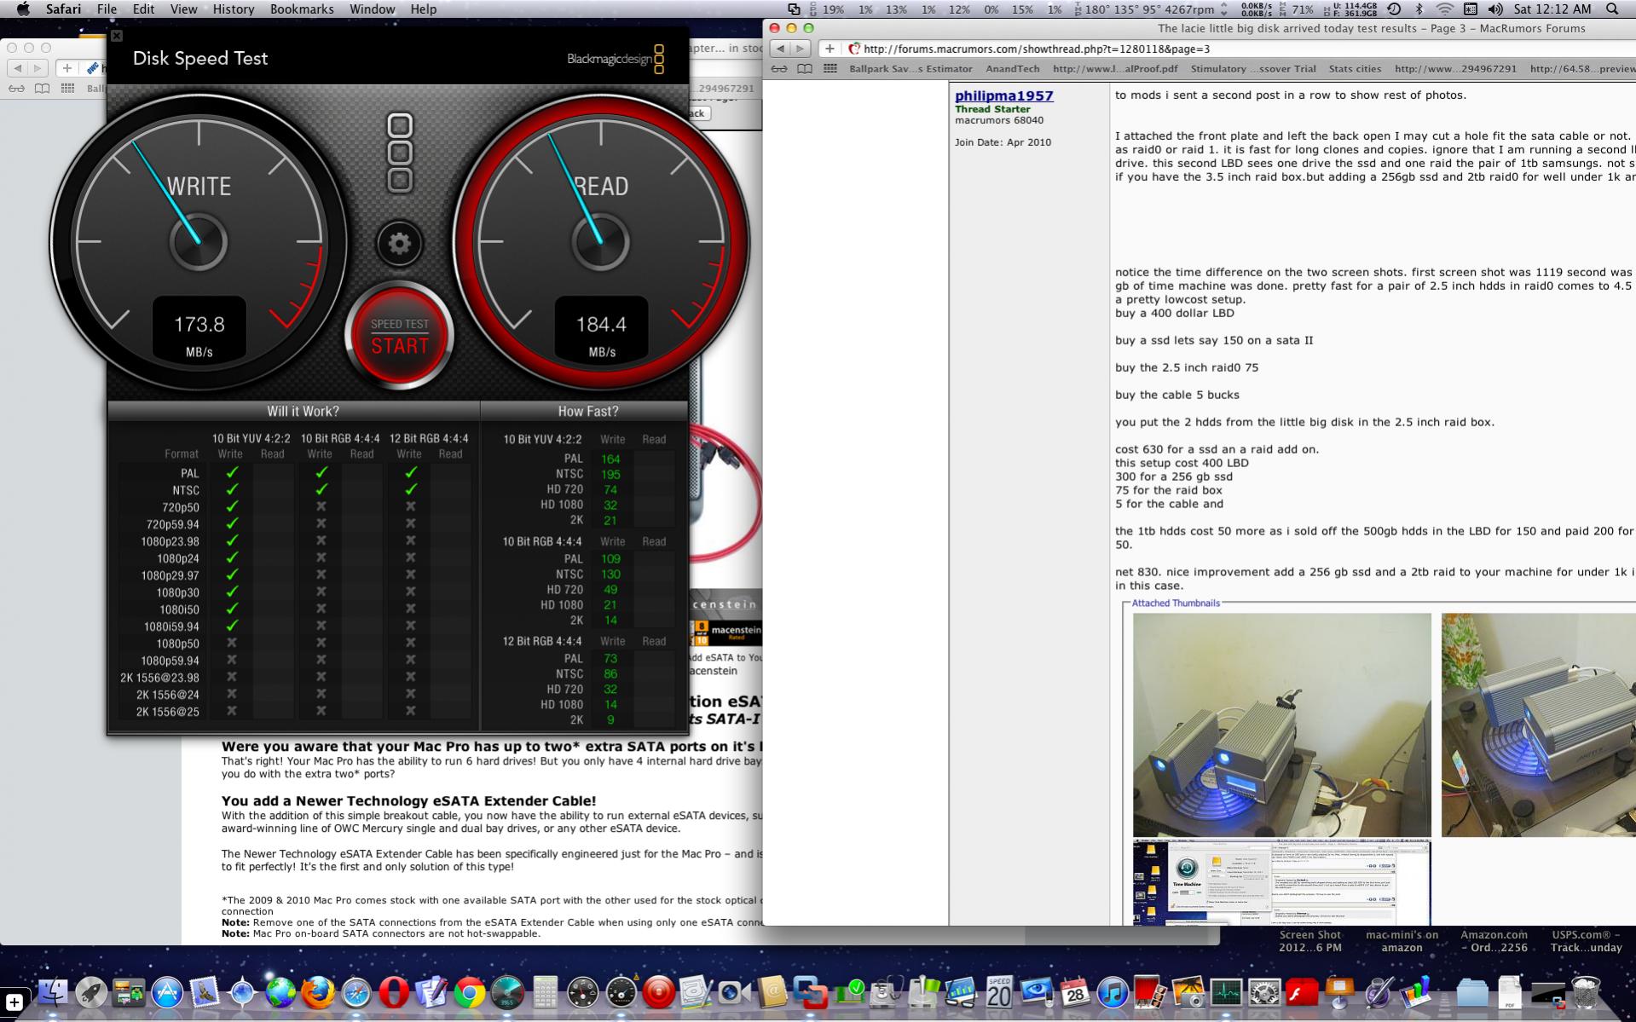Open the Downloads folder stack in the Dock

click(x=1472, y=992)
